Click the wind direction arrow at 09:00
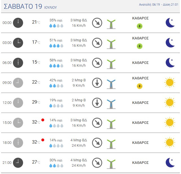This screenshot has width=181, height=174. tap(97, 83)
